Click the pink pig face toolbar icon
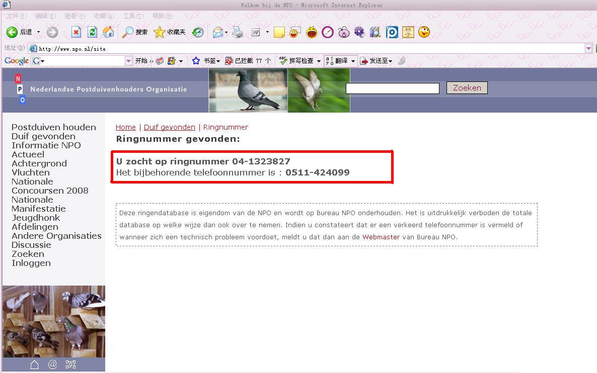Viewport: 597px width, 373px height. point(343,32)
